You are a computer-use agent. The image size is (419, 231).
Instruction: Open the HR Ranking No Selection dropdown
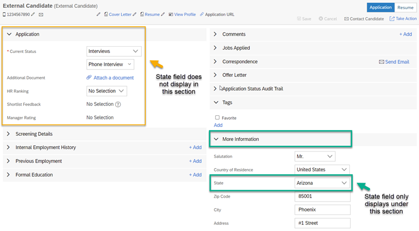[x=107, y=91]
